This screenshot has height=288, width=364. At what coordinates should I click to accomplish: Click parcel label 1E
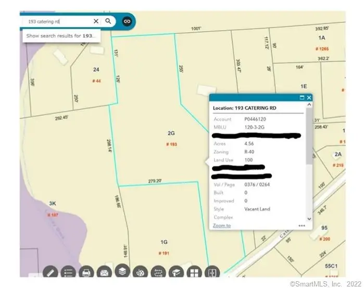[304, 86]
